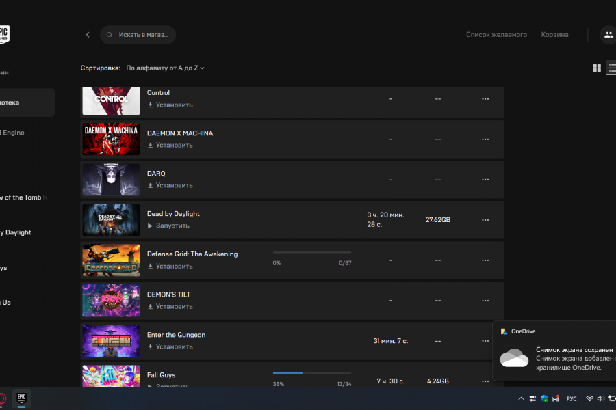Viewport: 616px width, 410px height.
Task: Click the Enter the Gungeon thumbnail
Action: (111, 341)
